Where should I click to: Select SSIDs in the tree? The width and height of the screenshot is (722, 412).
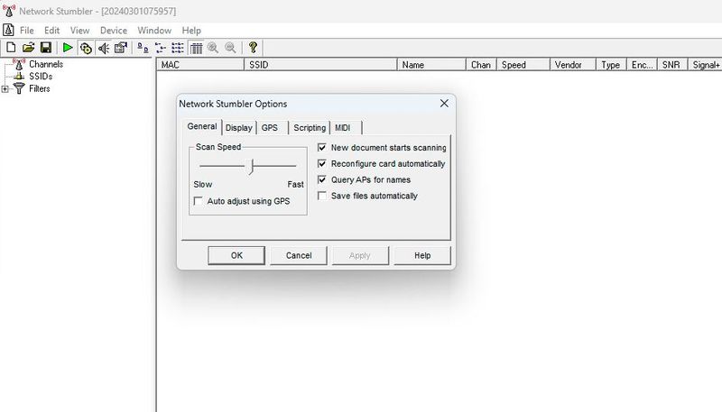point(41,77)
